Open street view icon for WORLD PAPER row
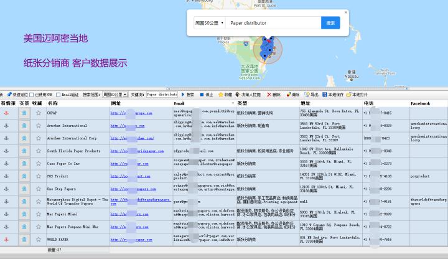The height and width of the screenshot is (259, 448). 24,239
